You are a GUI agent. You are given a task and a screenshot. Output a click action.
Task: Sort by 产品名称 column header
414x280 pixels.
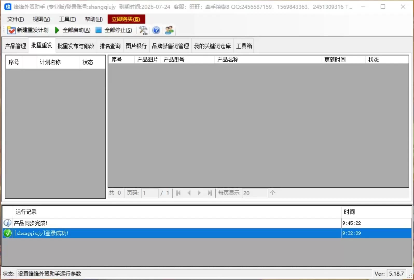point(268,60)
